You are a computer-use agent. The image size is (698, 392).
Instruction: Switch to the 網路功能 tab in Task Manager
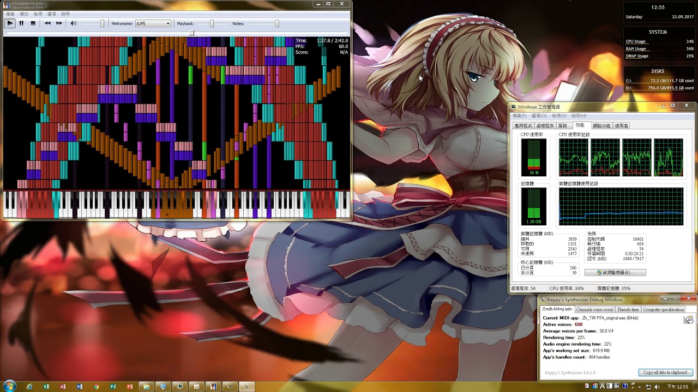(x=601, y=126)
